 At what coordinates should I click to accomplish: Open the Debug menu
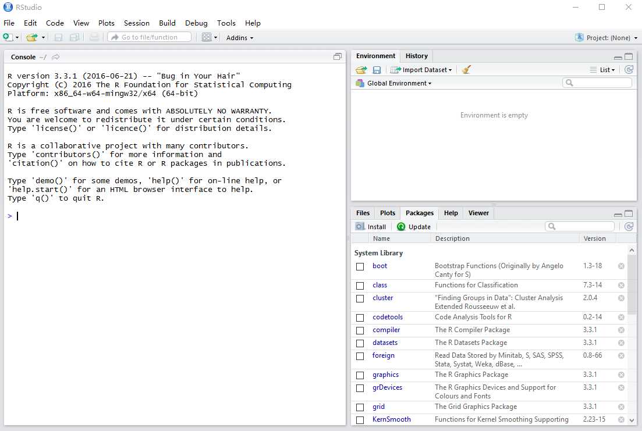(196, 23)
